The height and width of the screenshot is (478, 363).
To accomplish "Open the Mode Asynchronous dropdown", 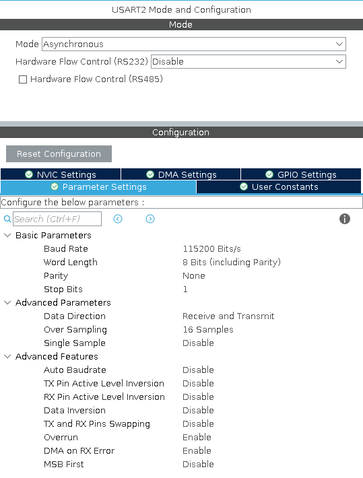I will pos(194,44).
